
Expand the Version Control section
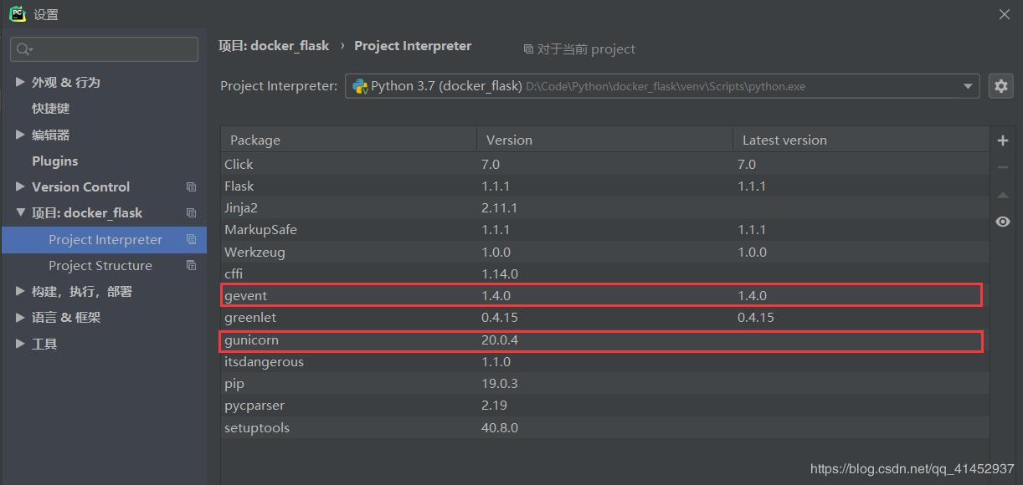click(20, 186)
